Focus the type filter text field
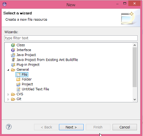The width and height of the screenshot is (143, 136). coord(71,38)
